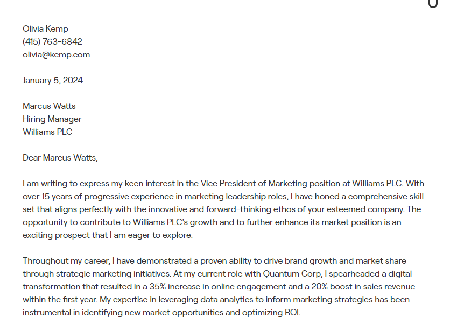Click the word forward-thinking in first paragraph
Screen dimensions: 450x333
point(238,209)
